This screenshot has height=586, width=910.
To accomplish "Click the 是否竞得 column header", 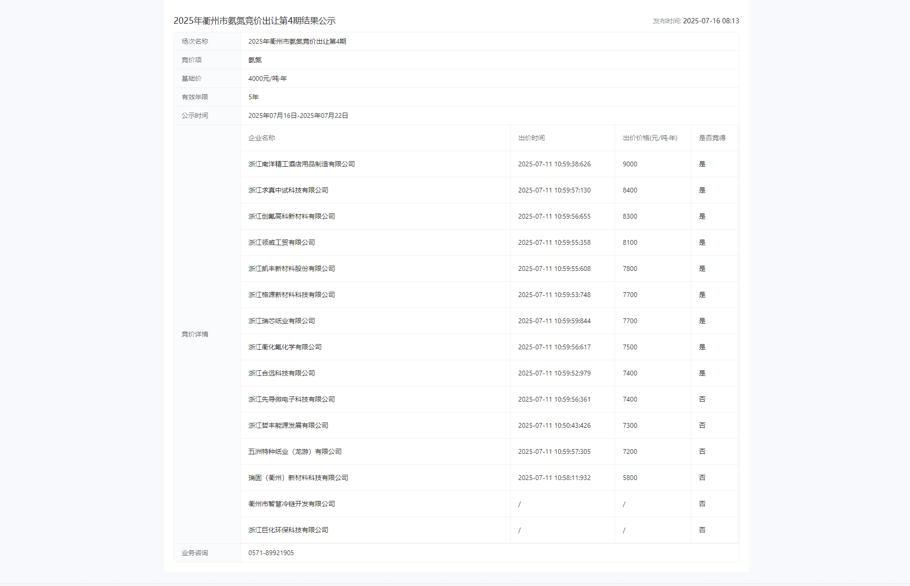I will [x=711, y=138].
